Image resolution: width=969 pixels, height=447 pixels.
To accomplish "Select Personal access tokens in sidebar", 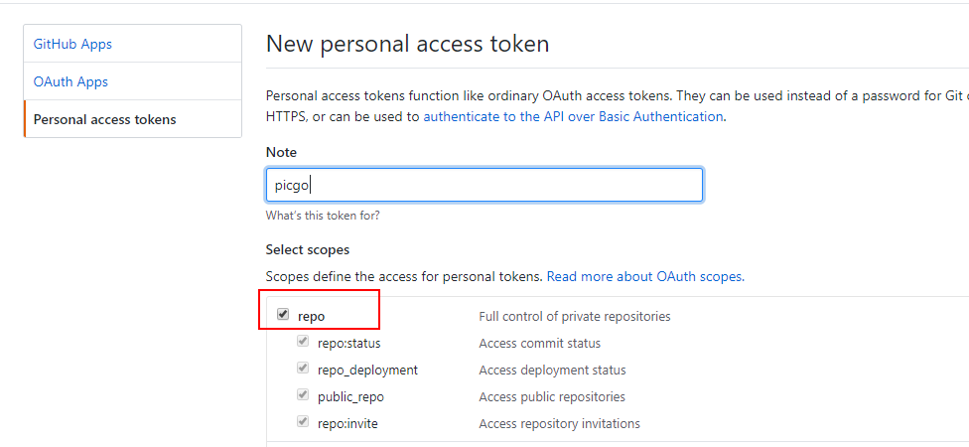I will [x=104, y=119].
